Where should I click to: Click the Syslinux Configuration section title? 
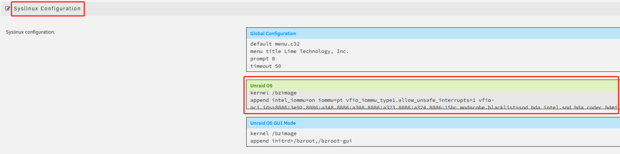tap(47, 9)
